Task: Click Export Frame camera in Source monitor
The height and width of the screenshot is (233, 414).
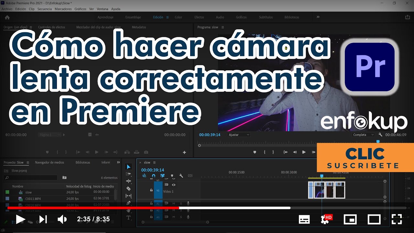Action: [146, 152]
